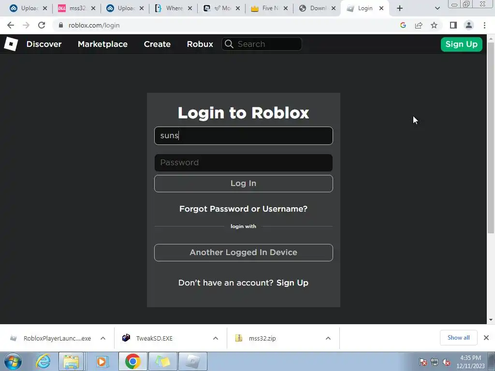Screen dimensions: 495x371
Task: Open the sticky notes taskbar icon
Action: tap(163, 361)
